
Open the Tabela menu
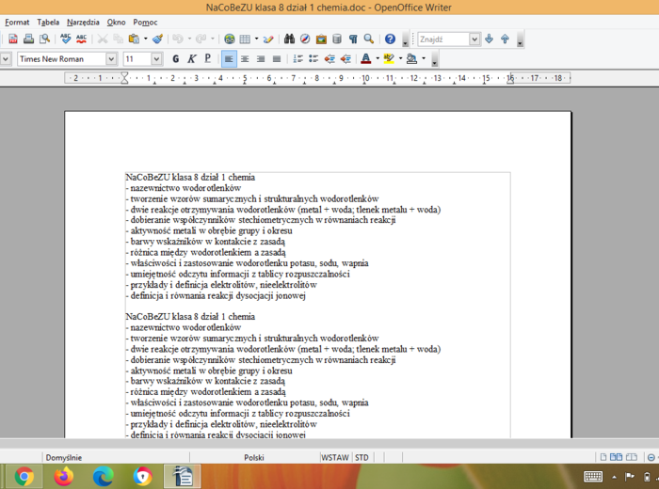pyautogui.click(x=48, y=22)
